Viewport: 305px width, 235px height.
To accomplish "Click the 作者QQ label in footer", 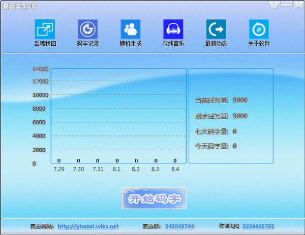I will [229, 226].
